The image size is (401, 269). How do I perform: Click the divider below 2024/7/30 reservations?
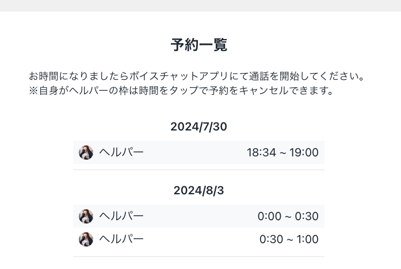coord(198,170)
